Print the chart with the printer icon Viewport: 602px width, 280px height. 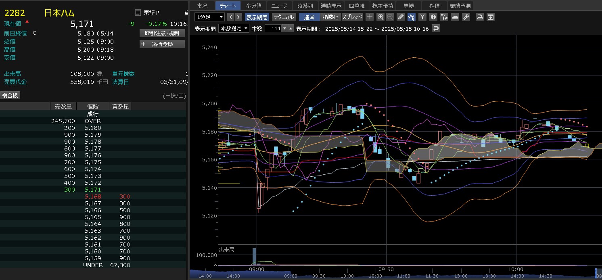click(x=479, y=17)
